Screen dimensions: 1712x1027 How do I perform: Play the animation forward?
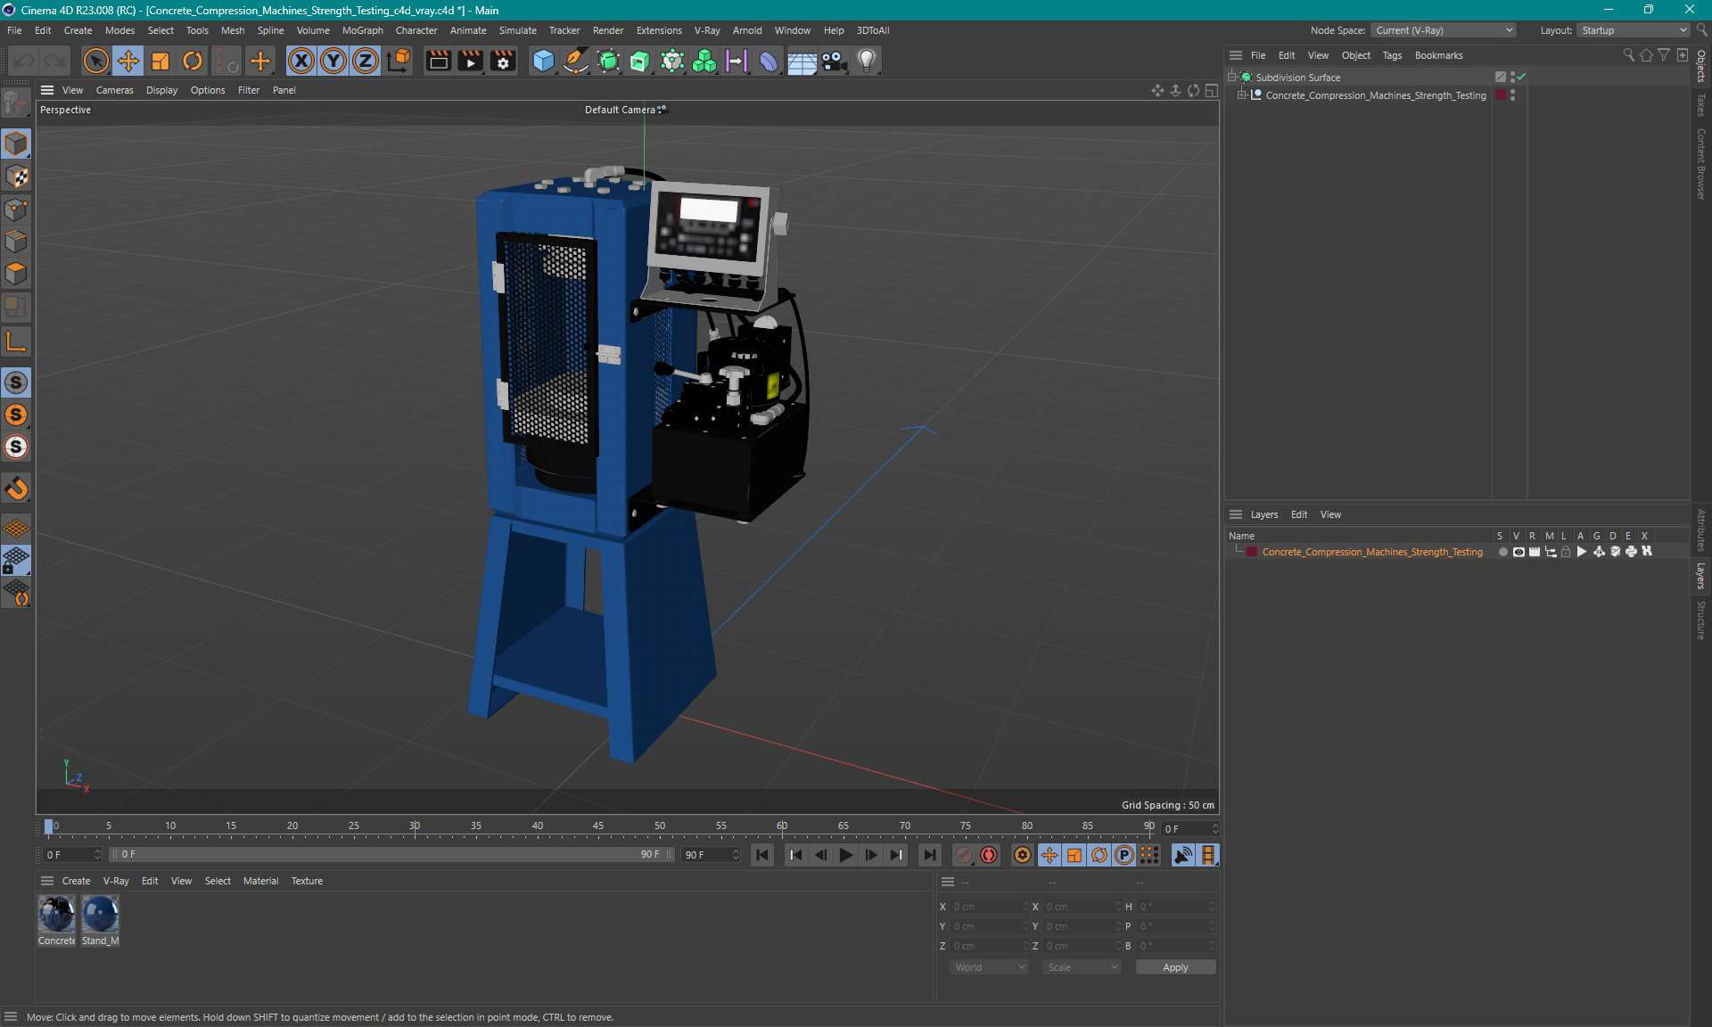(x=845, y=855)
